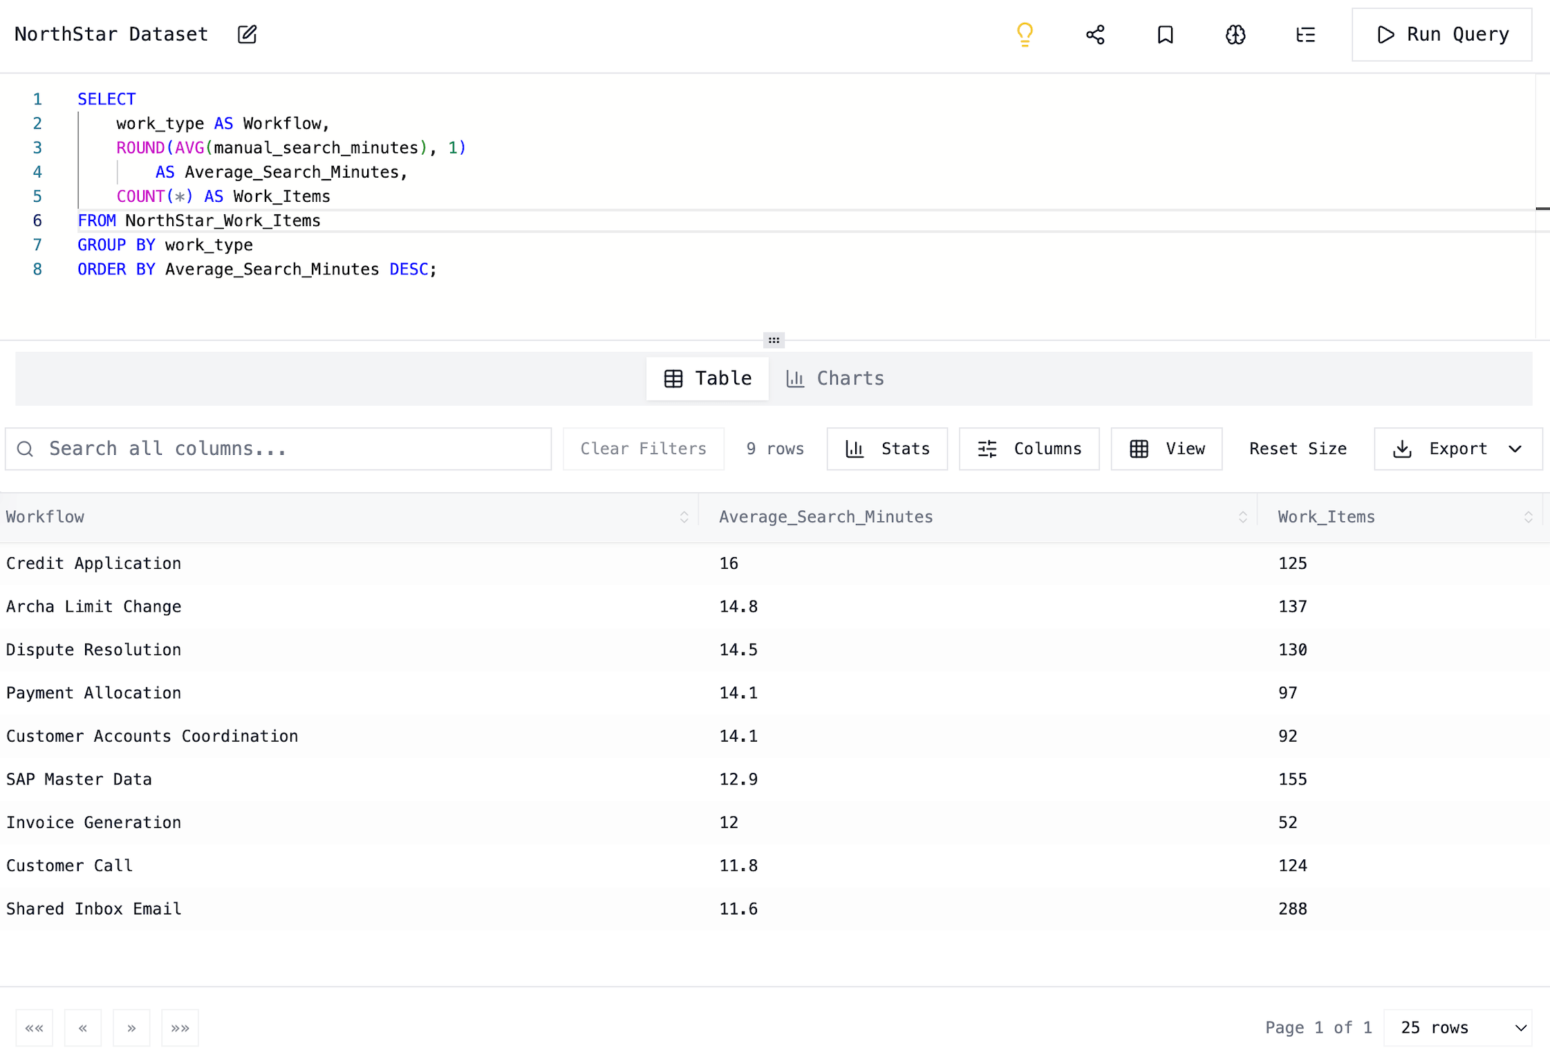
Task: Click on the COUNT(*) AS Work_Items line
Action: tap(223, 196)
